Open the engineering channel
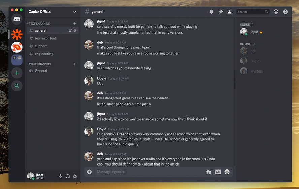Image resolution: width=299 pixels, height=189 pixels. [44, 54]
